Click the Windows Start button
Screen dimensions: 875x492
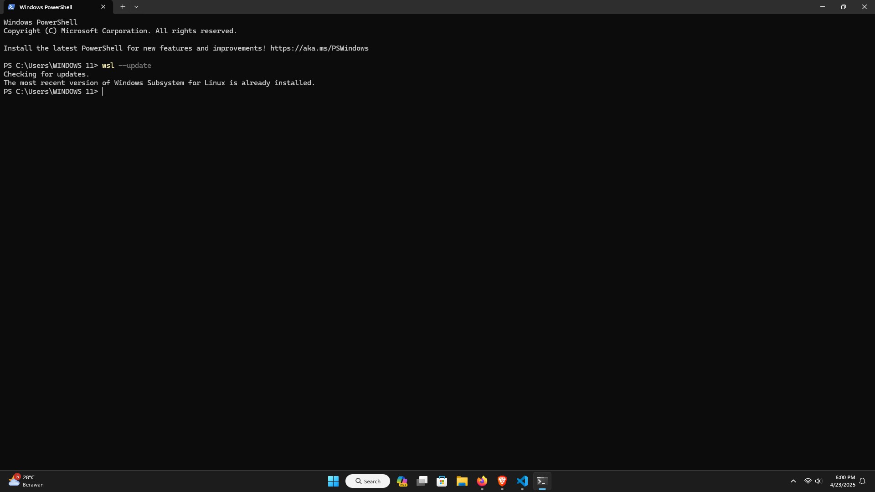(x=333, y=481)
